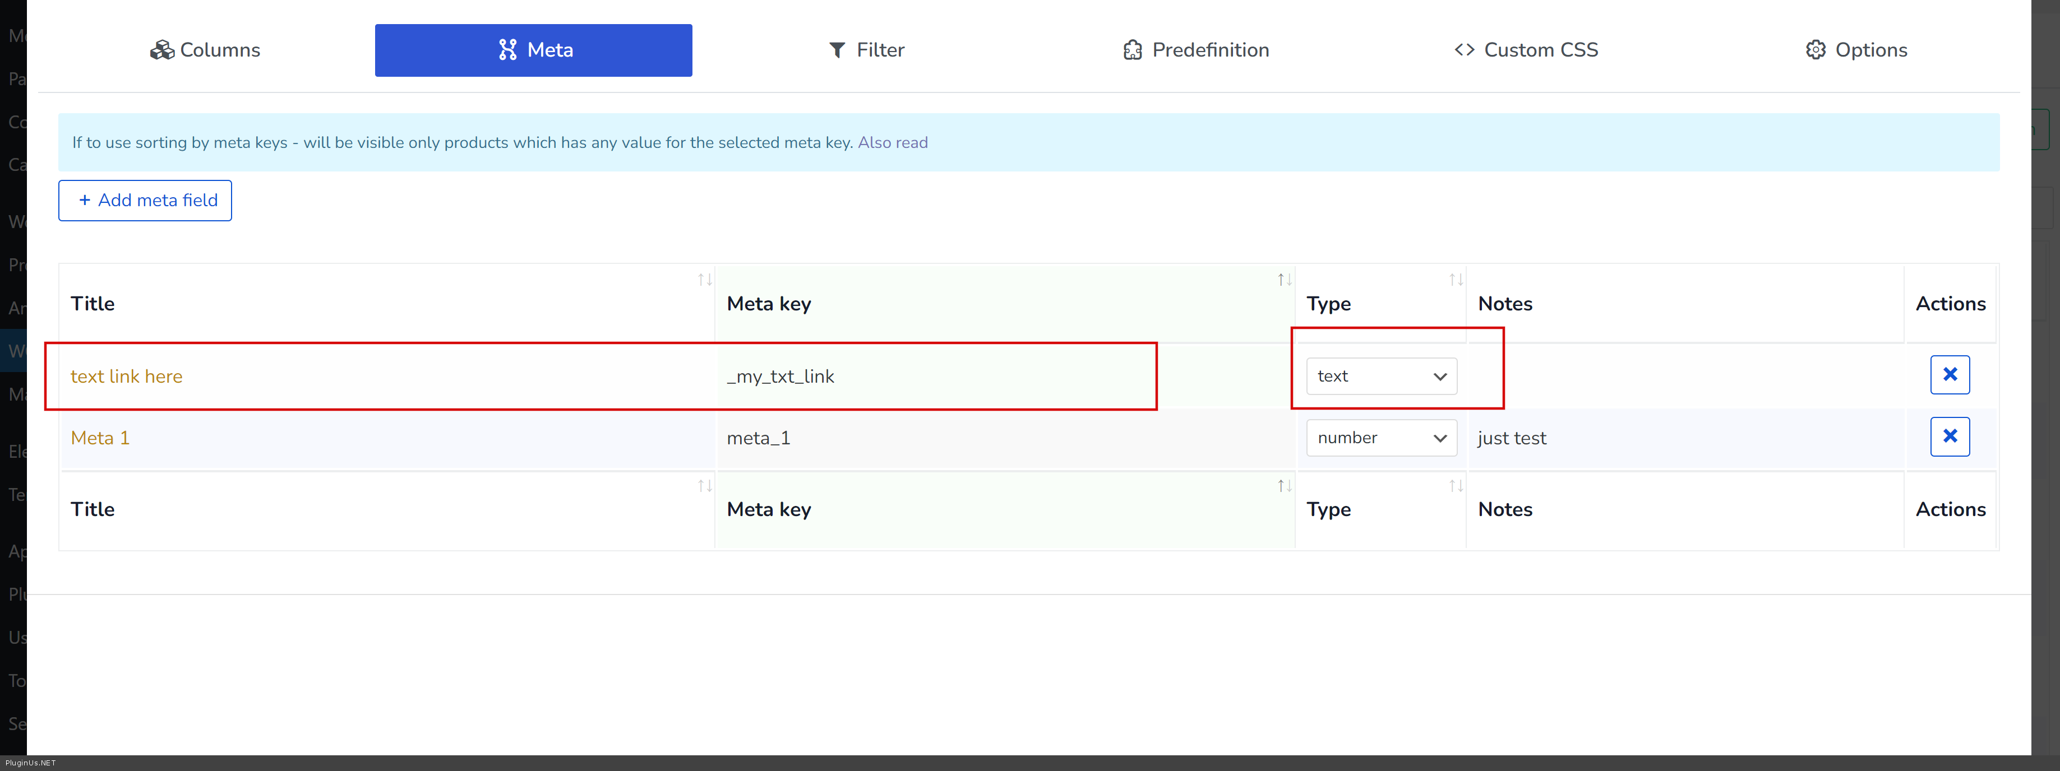
Task: Click the 'just test' notes cell
Action: pos(1512,438)
